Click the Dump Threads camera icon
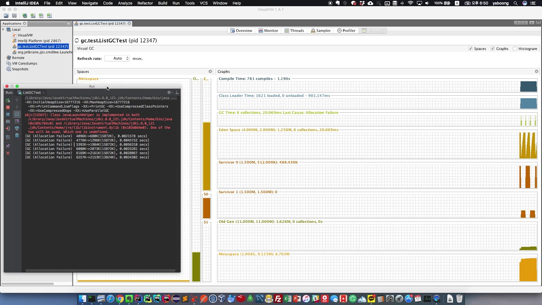Viewport: 542px width, 305px height. [8, 122]
